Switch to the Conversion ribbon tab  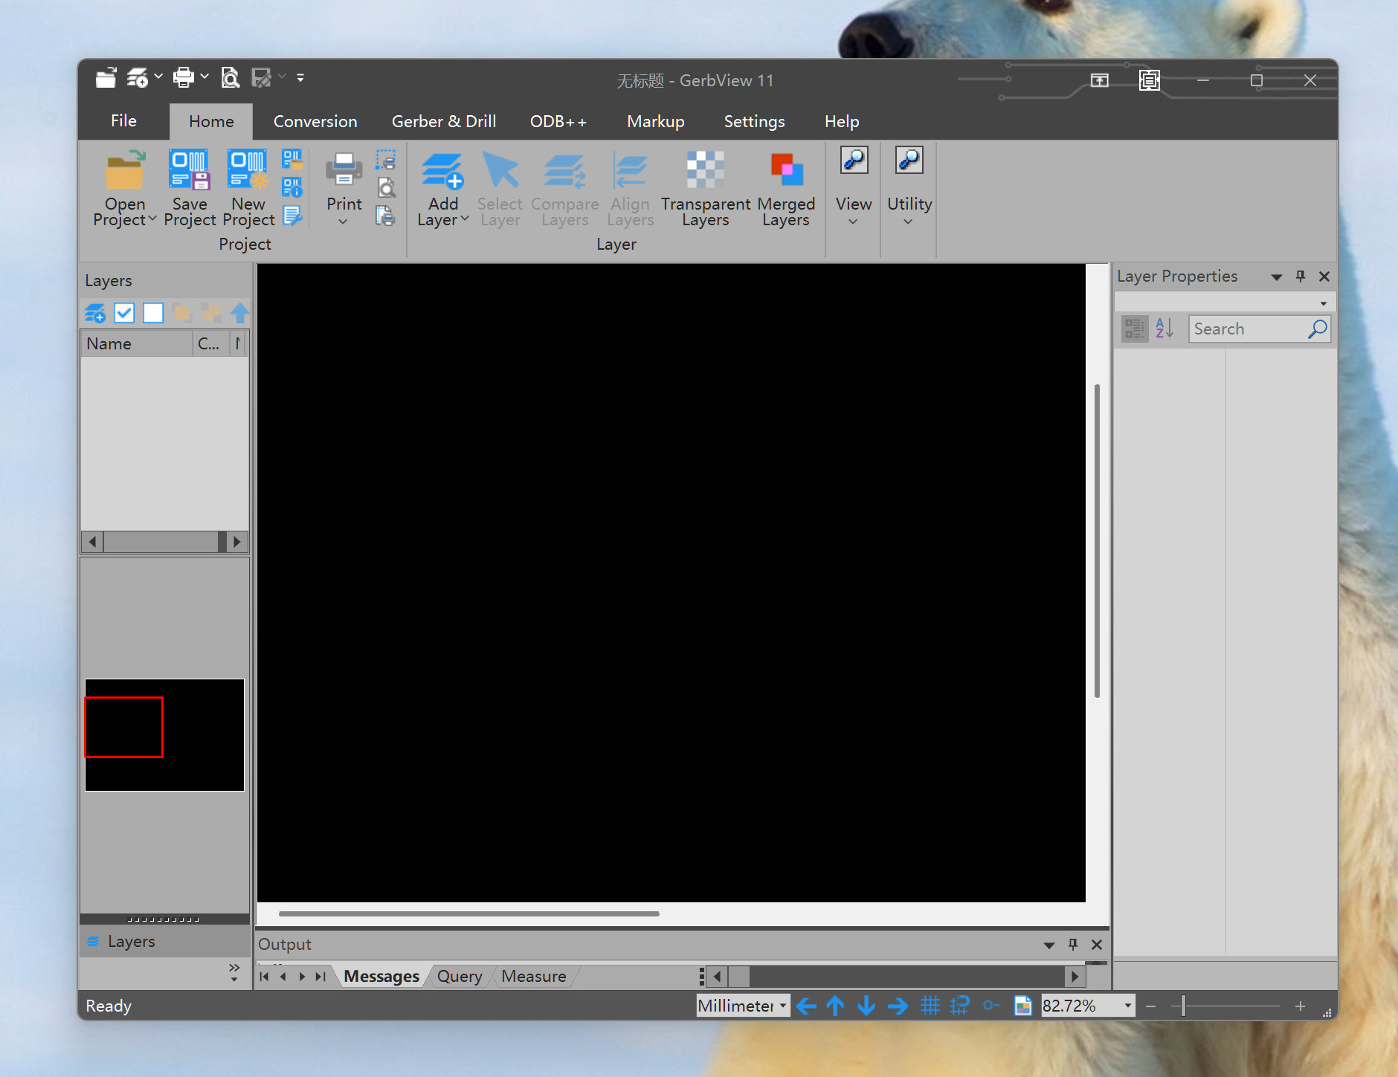(x=315, y=121)
